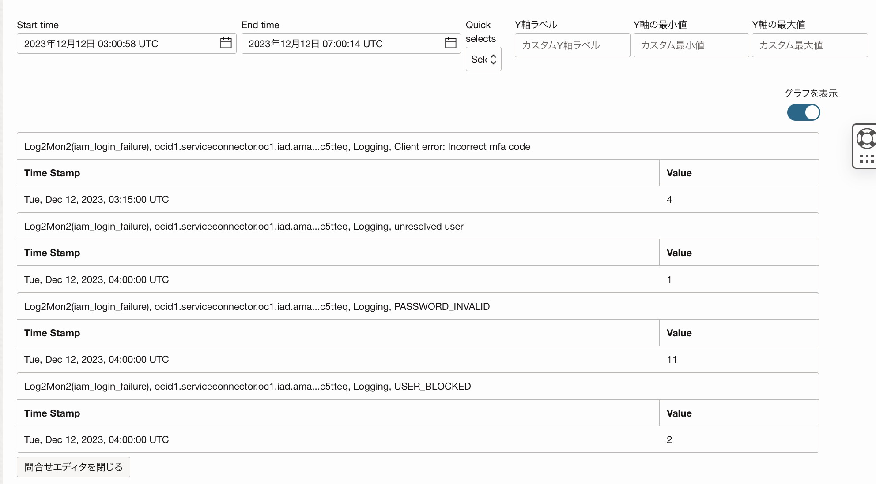
Task: Select the PASSWORD_INVALID metric header
Action: coord(257,307)
